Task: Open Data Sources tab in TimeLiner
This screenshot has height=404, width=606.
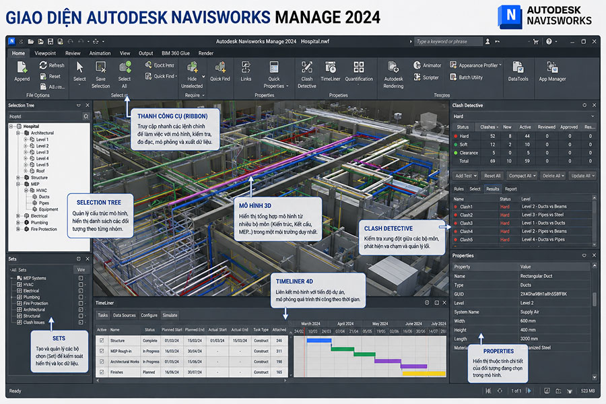Action: [x=124, y=315]
